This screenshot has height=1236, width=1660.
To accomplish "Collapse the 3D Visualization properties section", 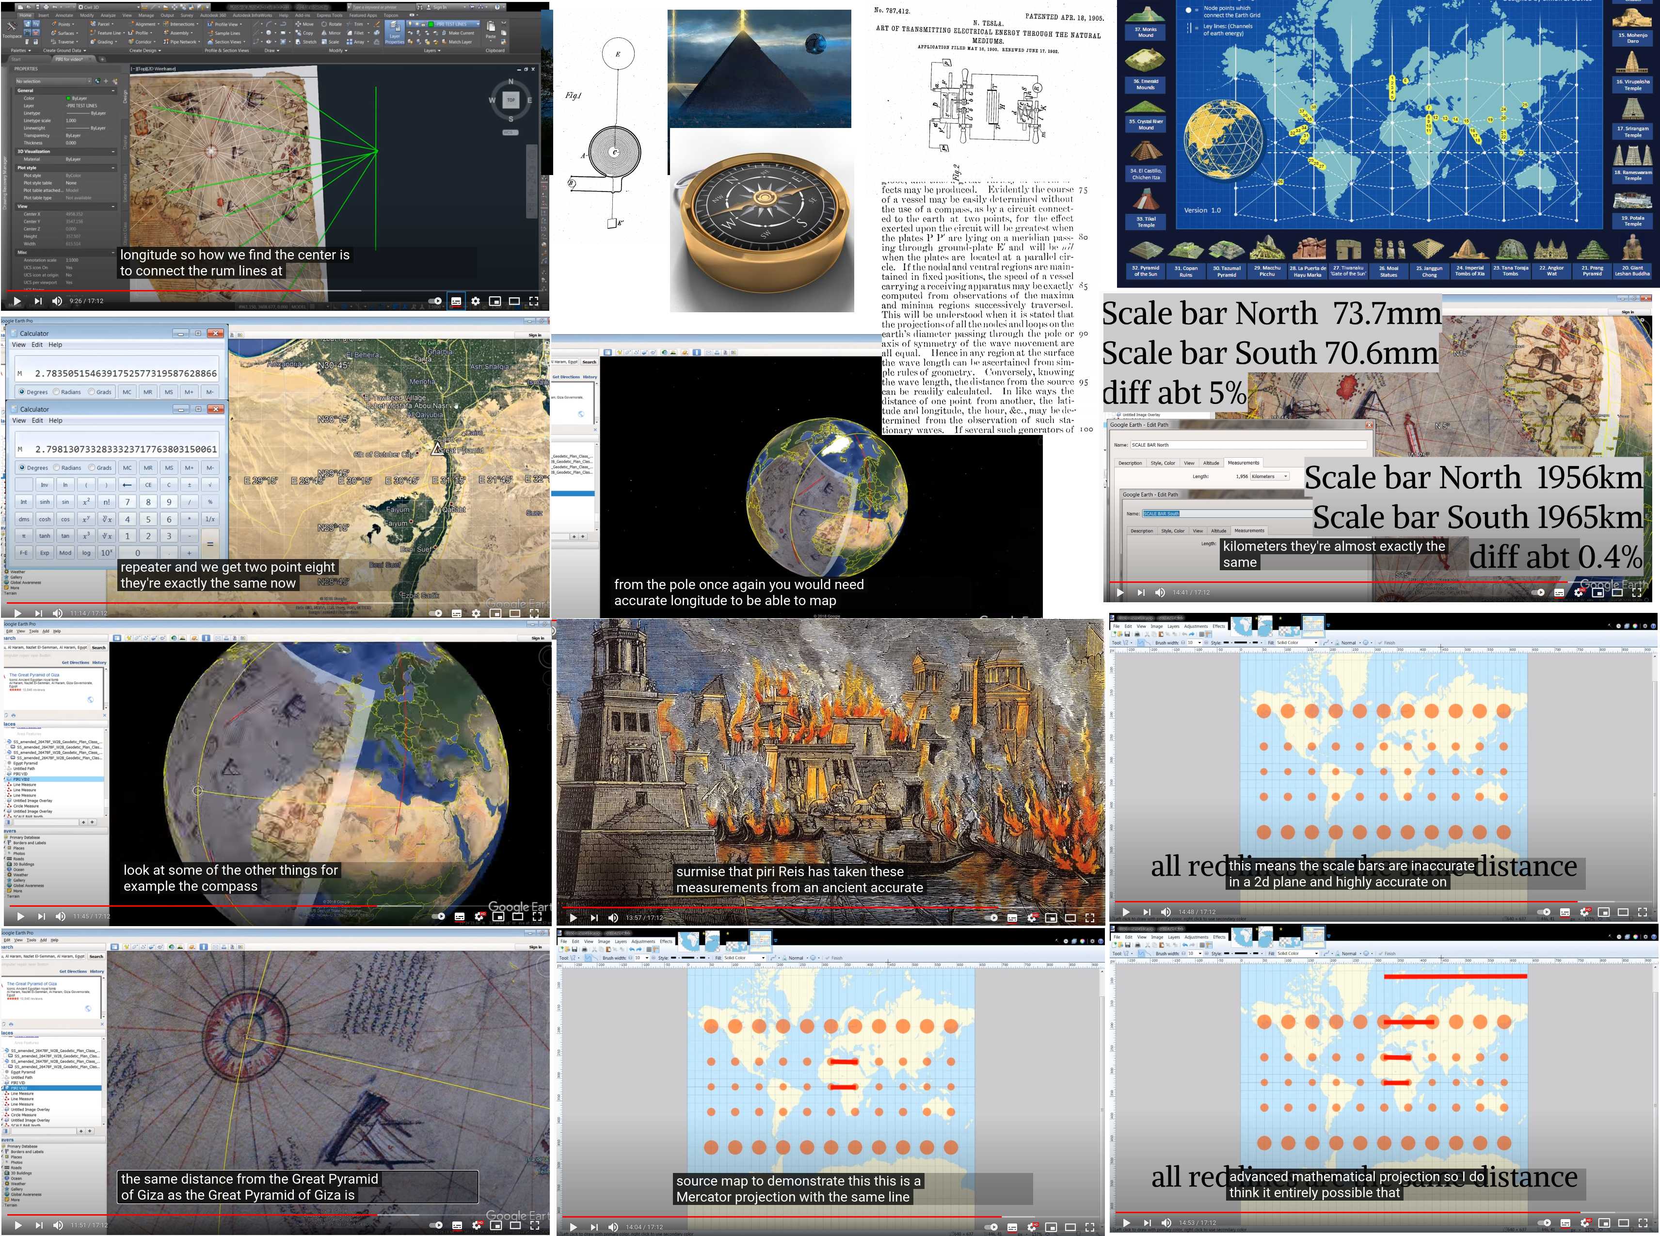I will coord(113,151).
